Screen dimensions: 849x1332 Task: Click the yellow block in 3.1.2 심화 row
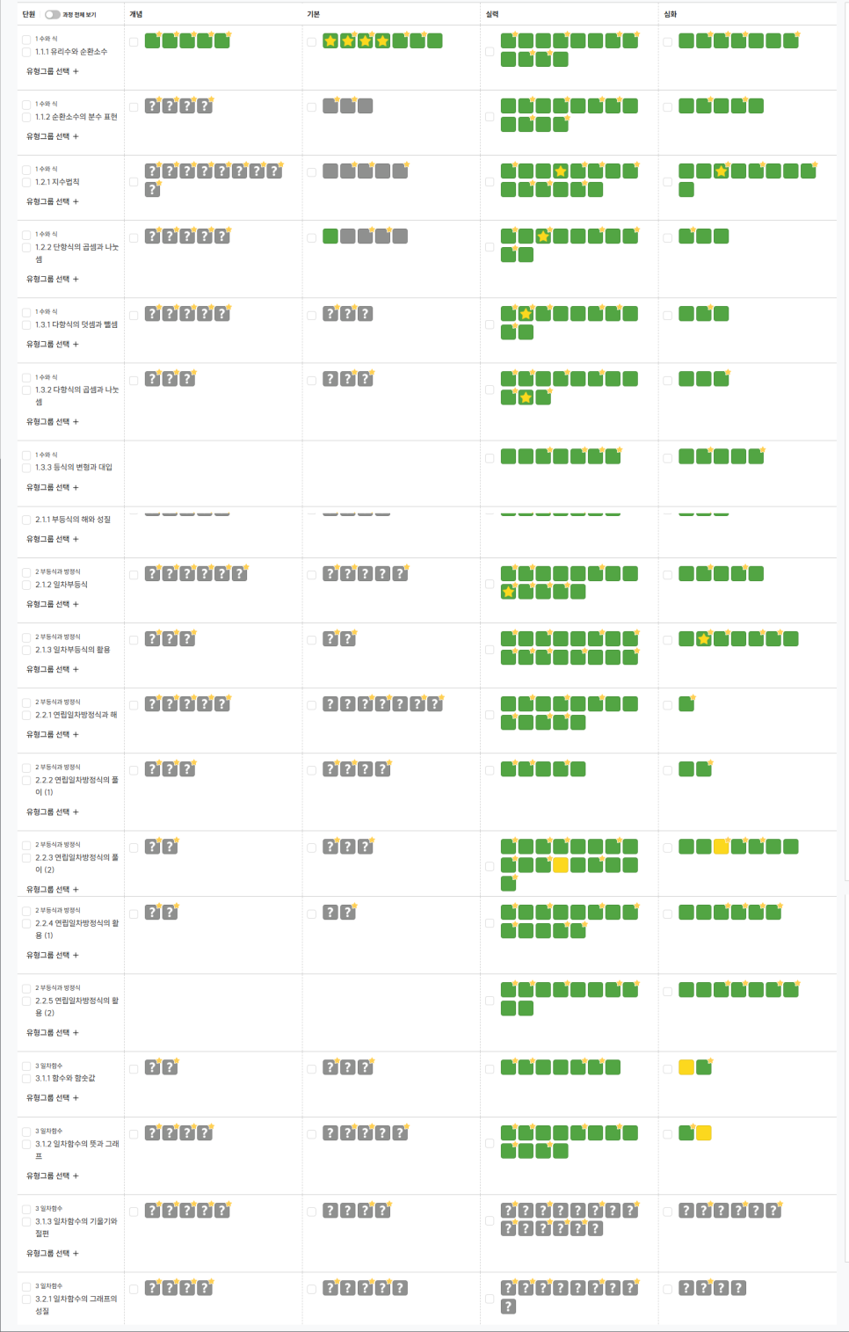pos(703,1133)
